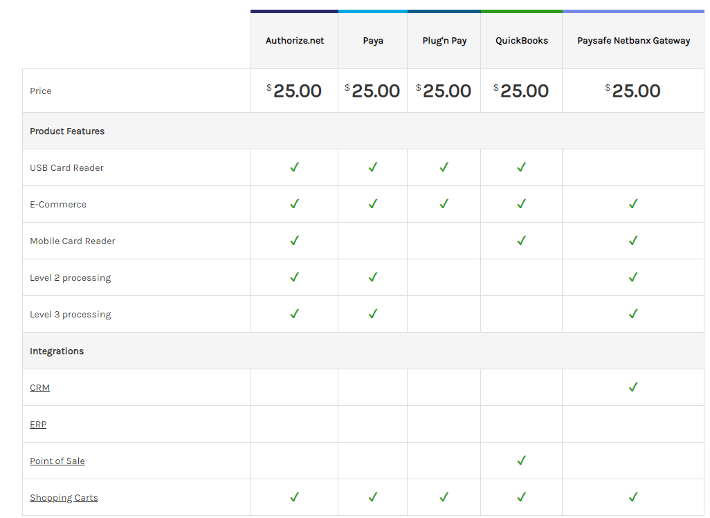Click the Paya $25.00 price

[x=373, y=91]
